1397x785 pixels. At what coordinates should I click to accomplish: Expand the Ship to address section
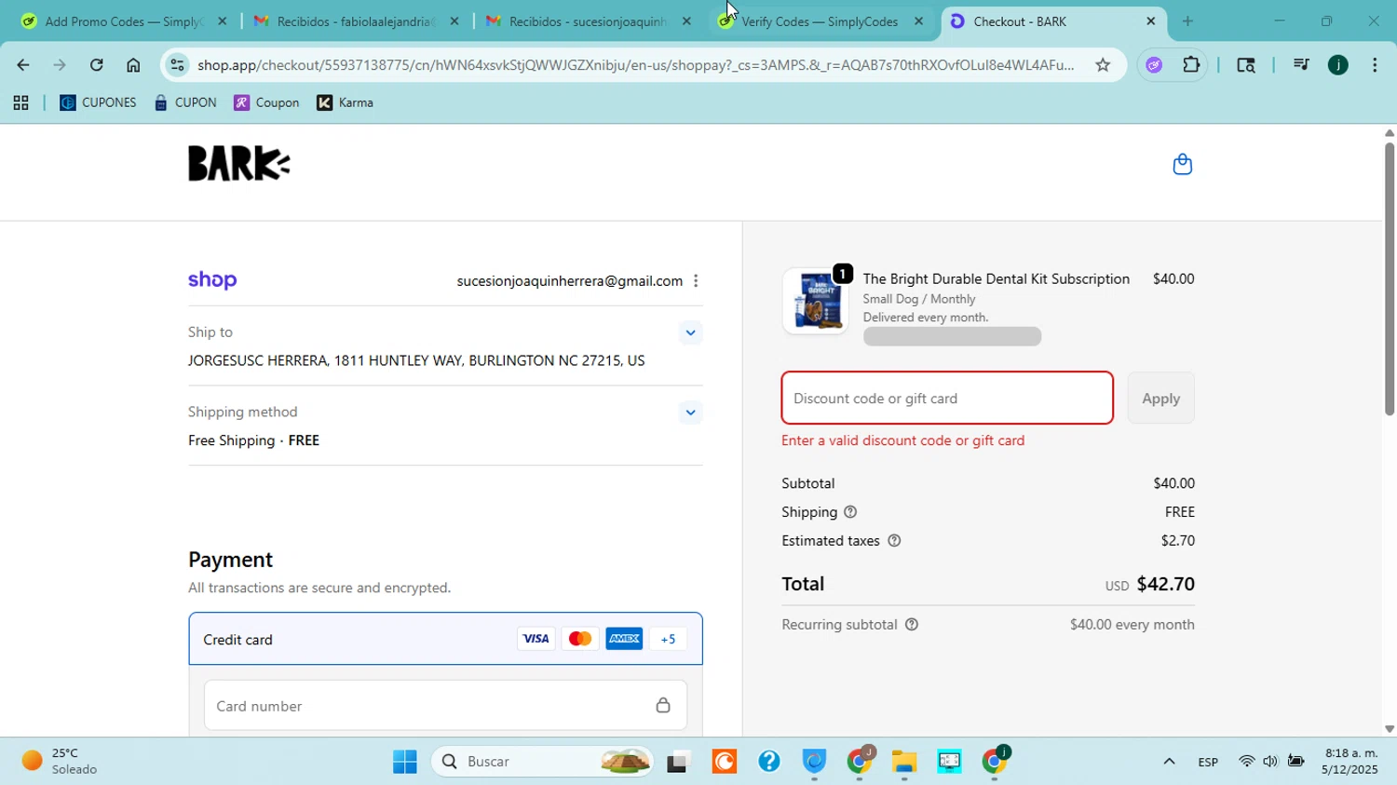click(x=690, y=332)
